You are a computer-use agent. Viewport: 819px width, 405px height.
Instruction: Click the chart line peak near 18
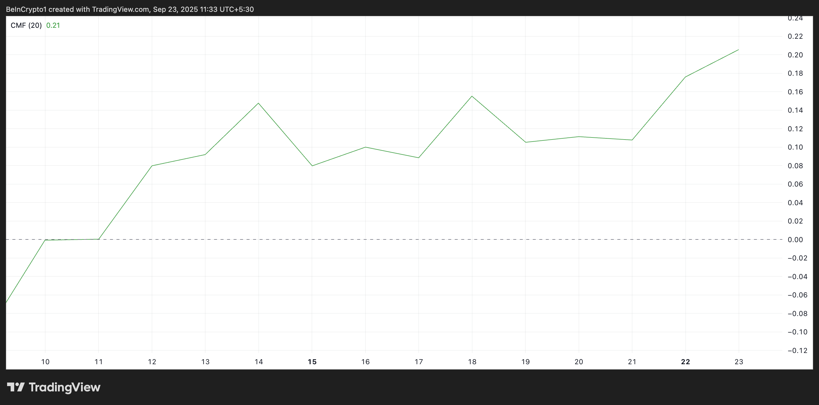472,96
